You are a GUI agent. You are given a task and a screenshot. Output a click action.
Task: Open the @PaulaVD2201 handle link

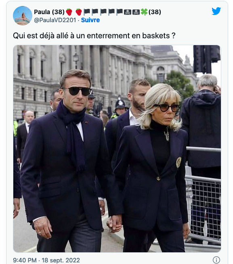(55, 20)
